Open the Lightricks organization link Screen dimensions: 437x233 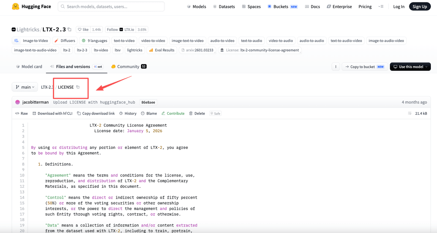pos(28,30)
